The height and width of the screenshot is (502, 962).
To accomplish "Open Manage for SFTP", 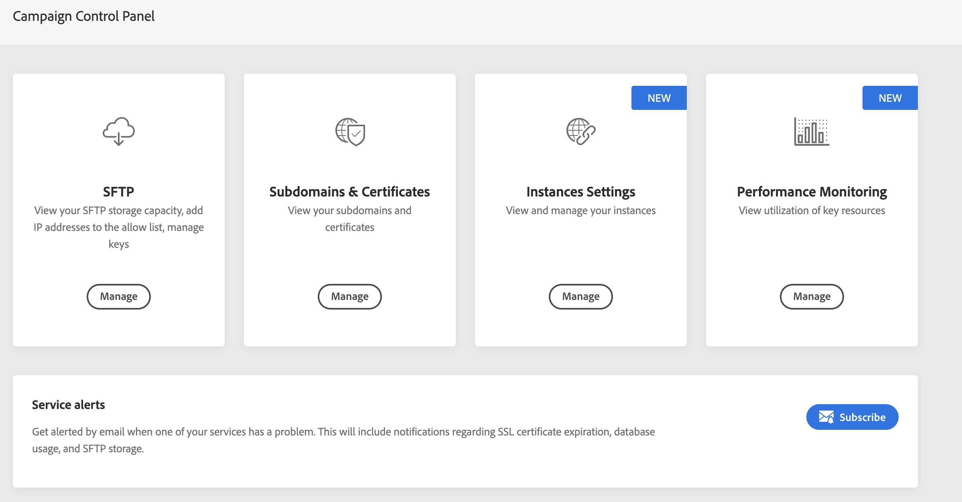I will coord(119,296).
